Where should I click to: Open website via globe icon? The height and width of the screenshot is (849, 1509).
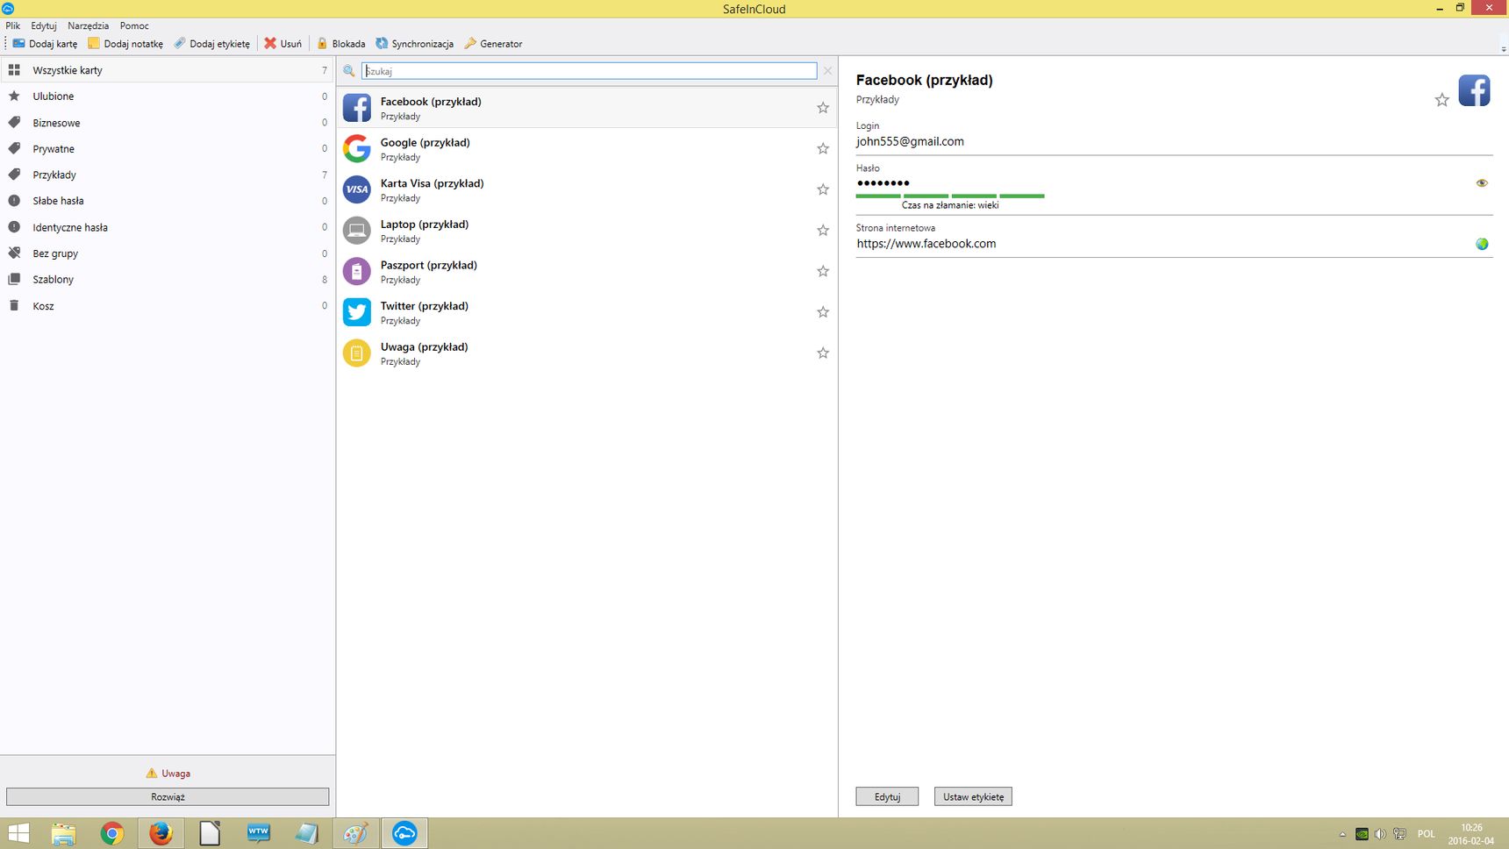pos(1482,244)
